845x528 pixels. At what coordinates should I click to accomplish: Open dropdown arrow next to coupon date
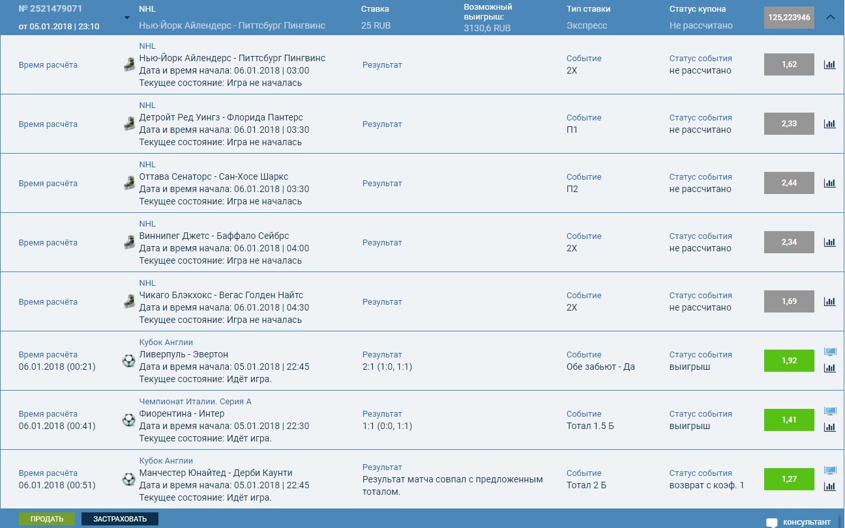tap(126, 18)
